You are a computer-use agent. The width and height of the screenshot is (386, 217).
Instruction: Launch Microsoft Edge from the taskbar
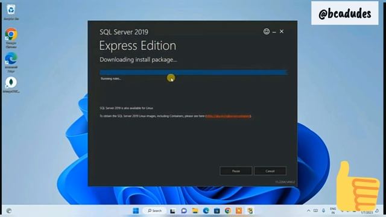coord(206,210)
